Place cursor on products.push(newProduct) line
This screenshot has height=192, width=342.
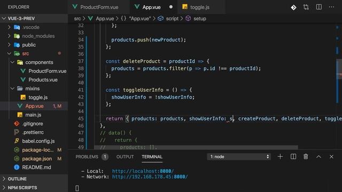point(149,39)
